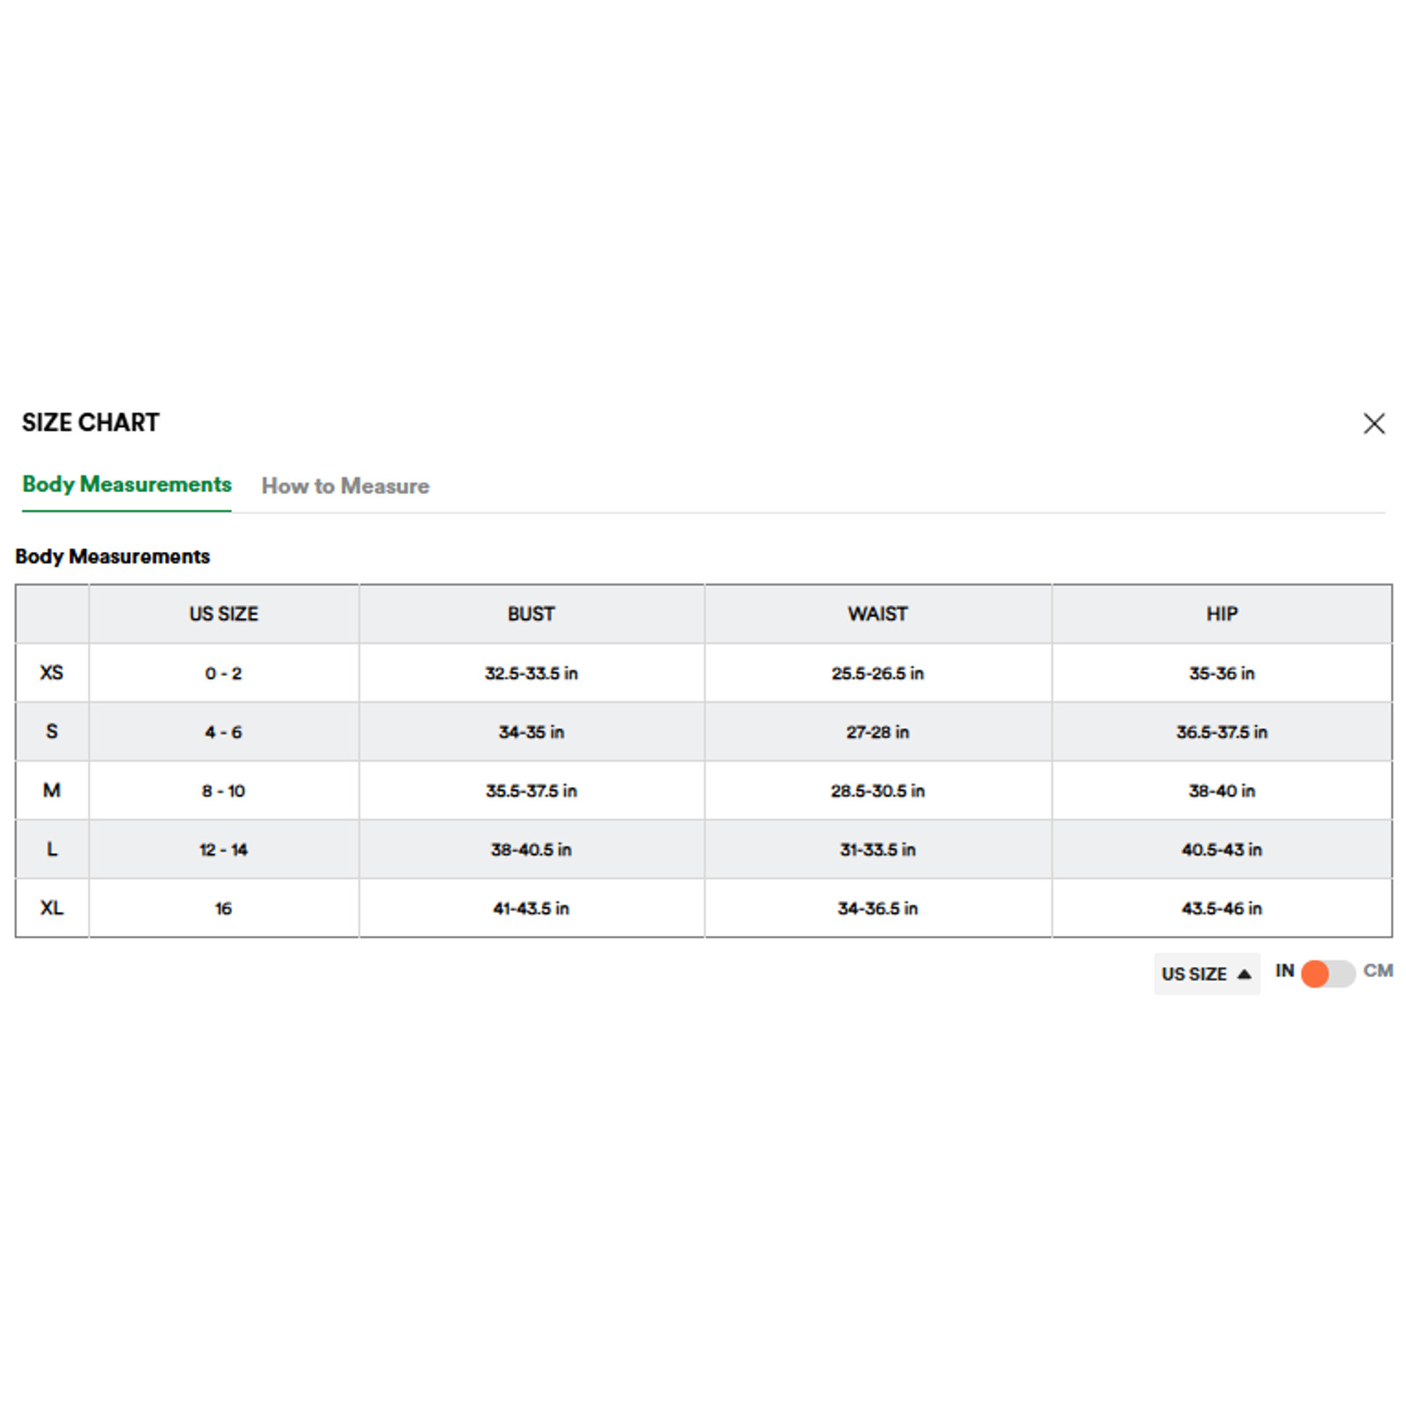Click the orange toggle knob
The width and height of the screenshot is (1406, 1406).
click(x=1315, y=974)
